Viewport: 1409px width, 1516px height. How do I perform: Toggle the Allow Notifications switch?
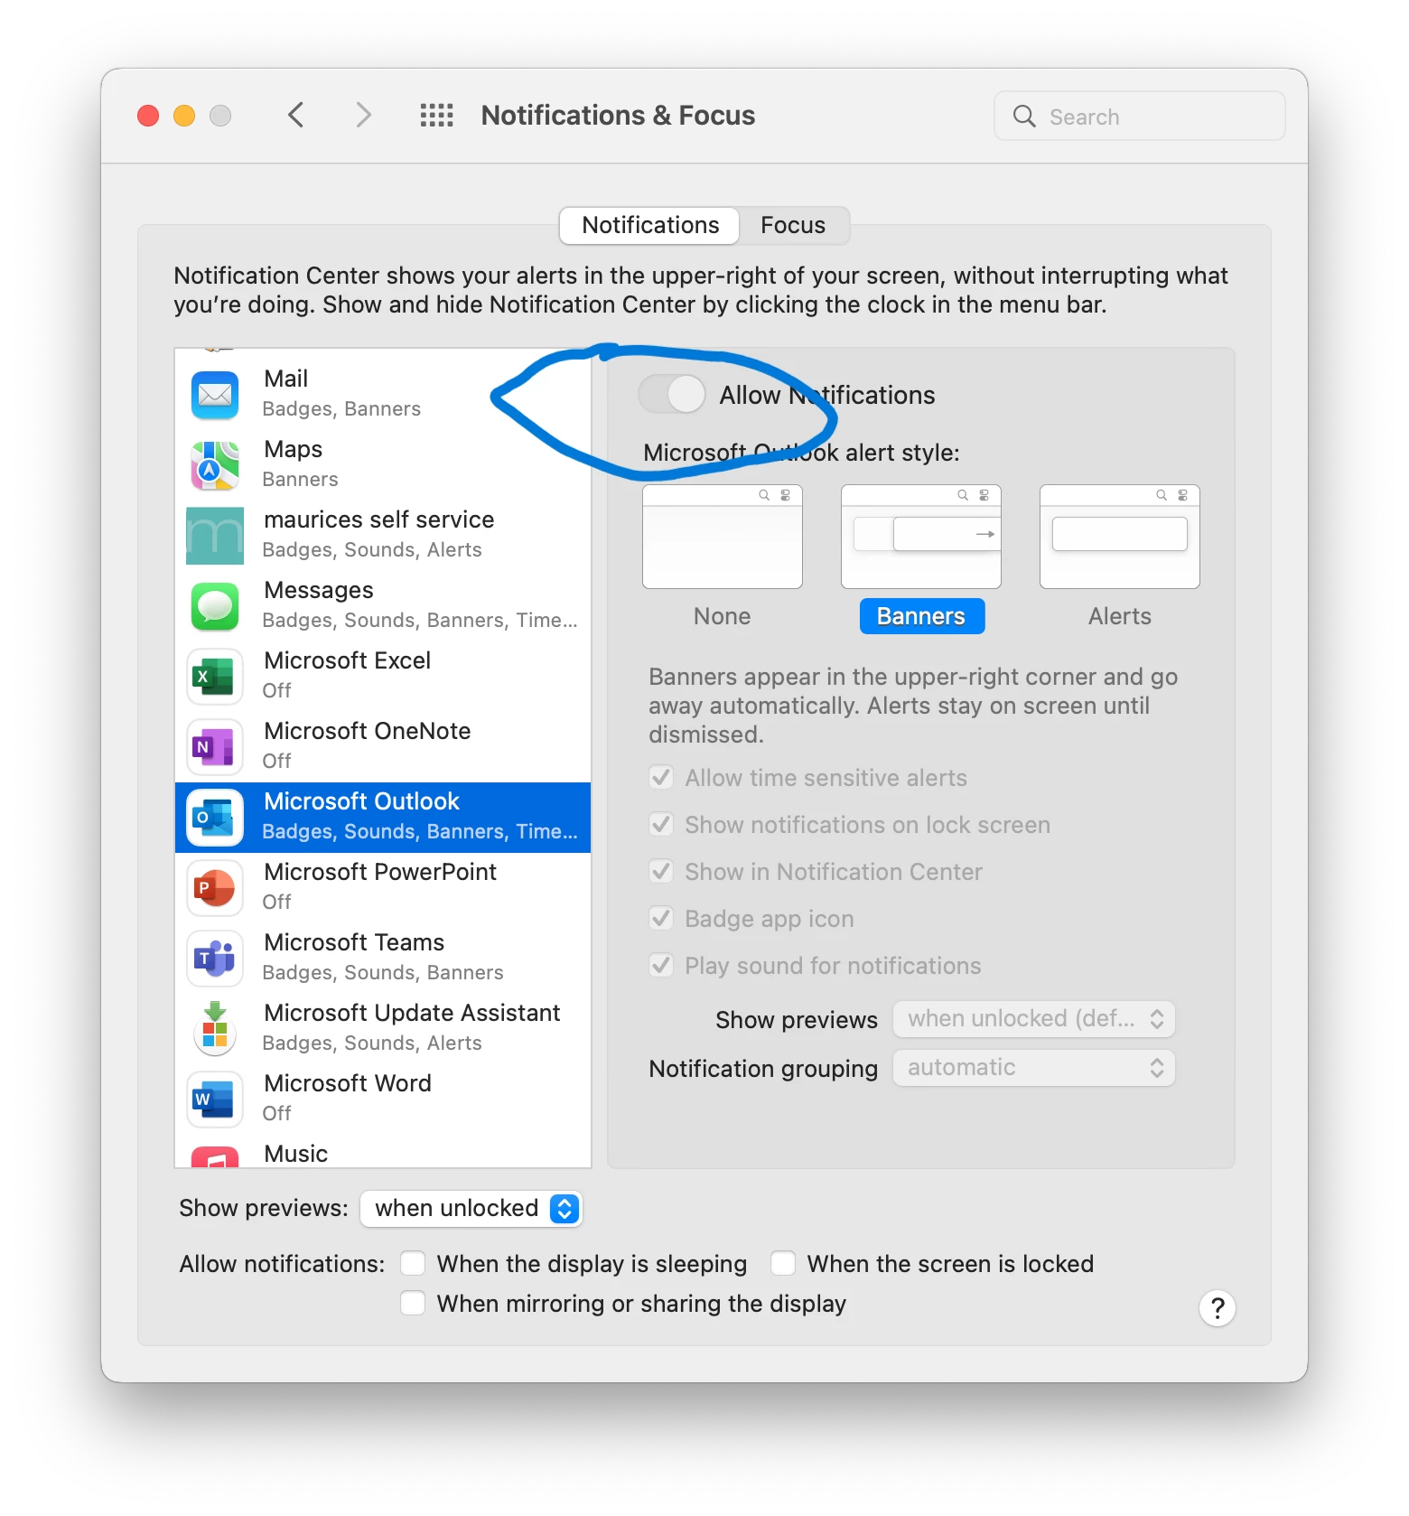pos(672,395)
